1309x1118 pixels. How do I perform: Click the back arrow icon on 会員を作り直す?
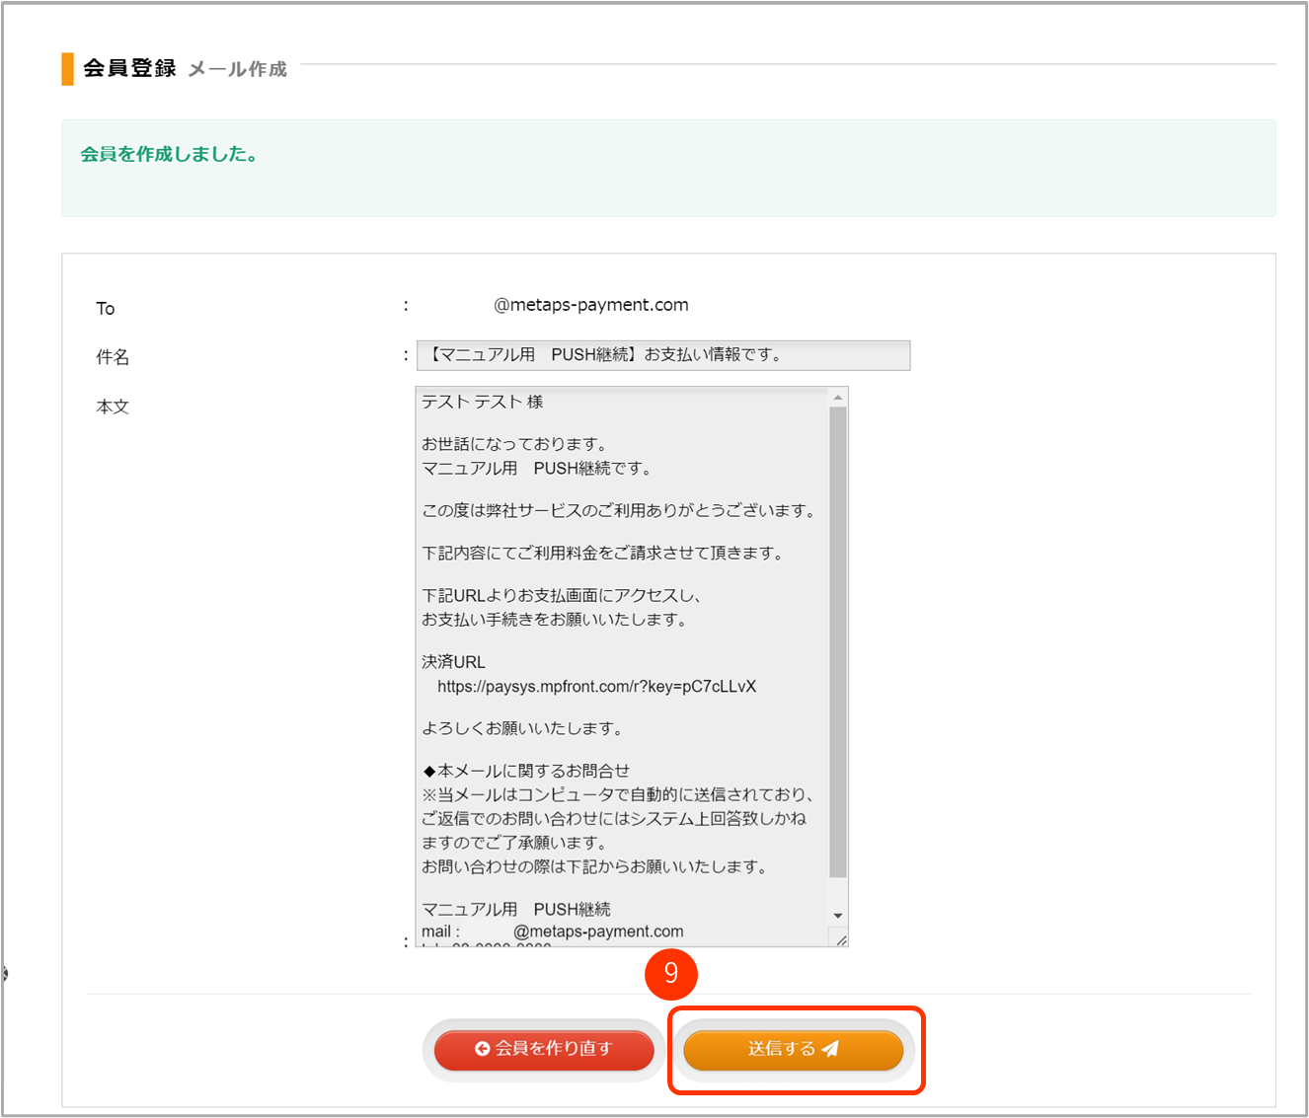click(x=482, y=1049)
